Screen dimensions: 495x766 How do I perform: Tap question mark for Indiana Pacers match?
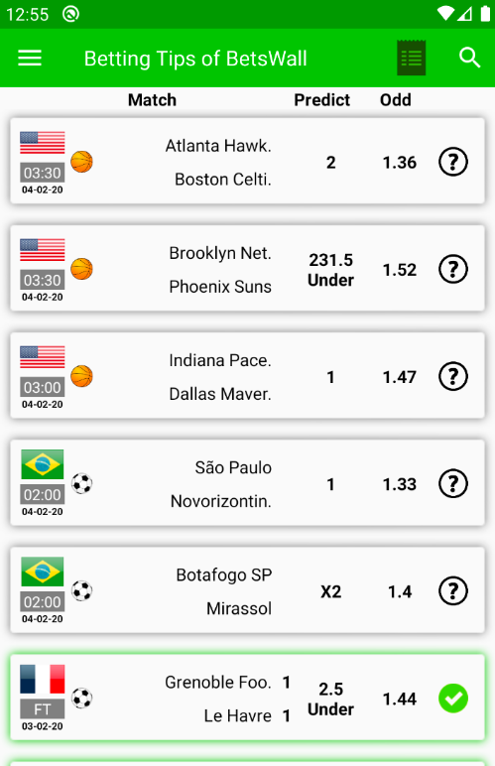point(453,377)
